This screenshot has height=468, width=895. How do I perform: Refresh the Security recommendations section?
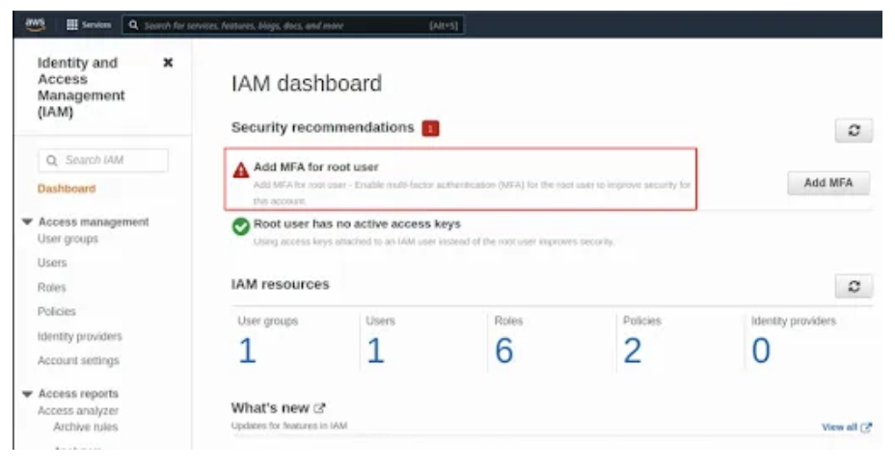pos(854,130)
